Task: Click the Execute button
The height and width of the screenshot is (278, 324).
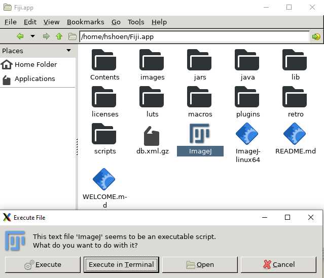Action: click(x=43, y=265)
